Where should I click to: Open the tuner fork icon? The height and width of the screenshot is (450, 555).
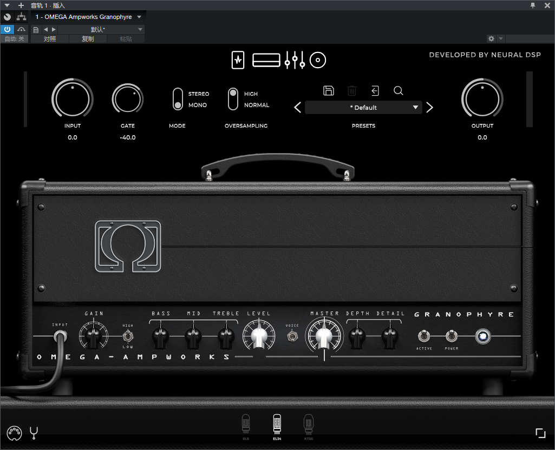34,433
